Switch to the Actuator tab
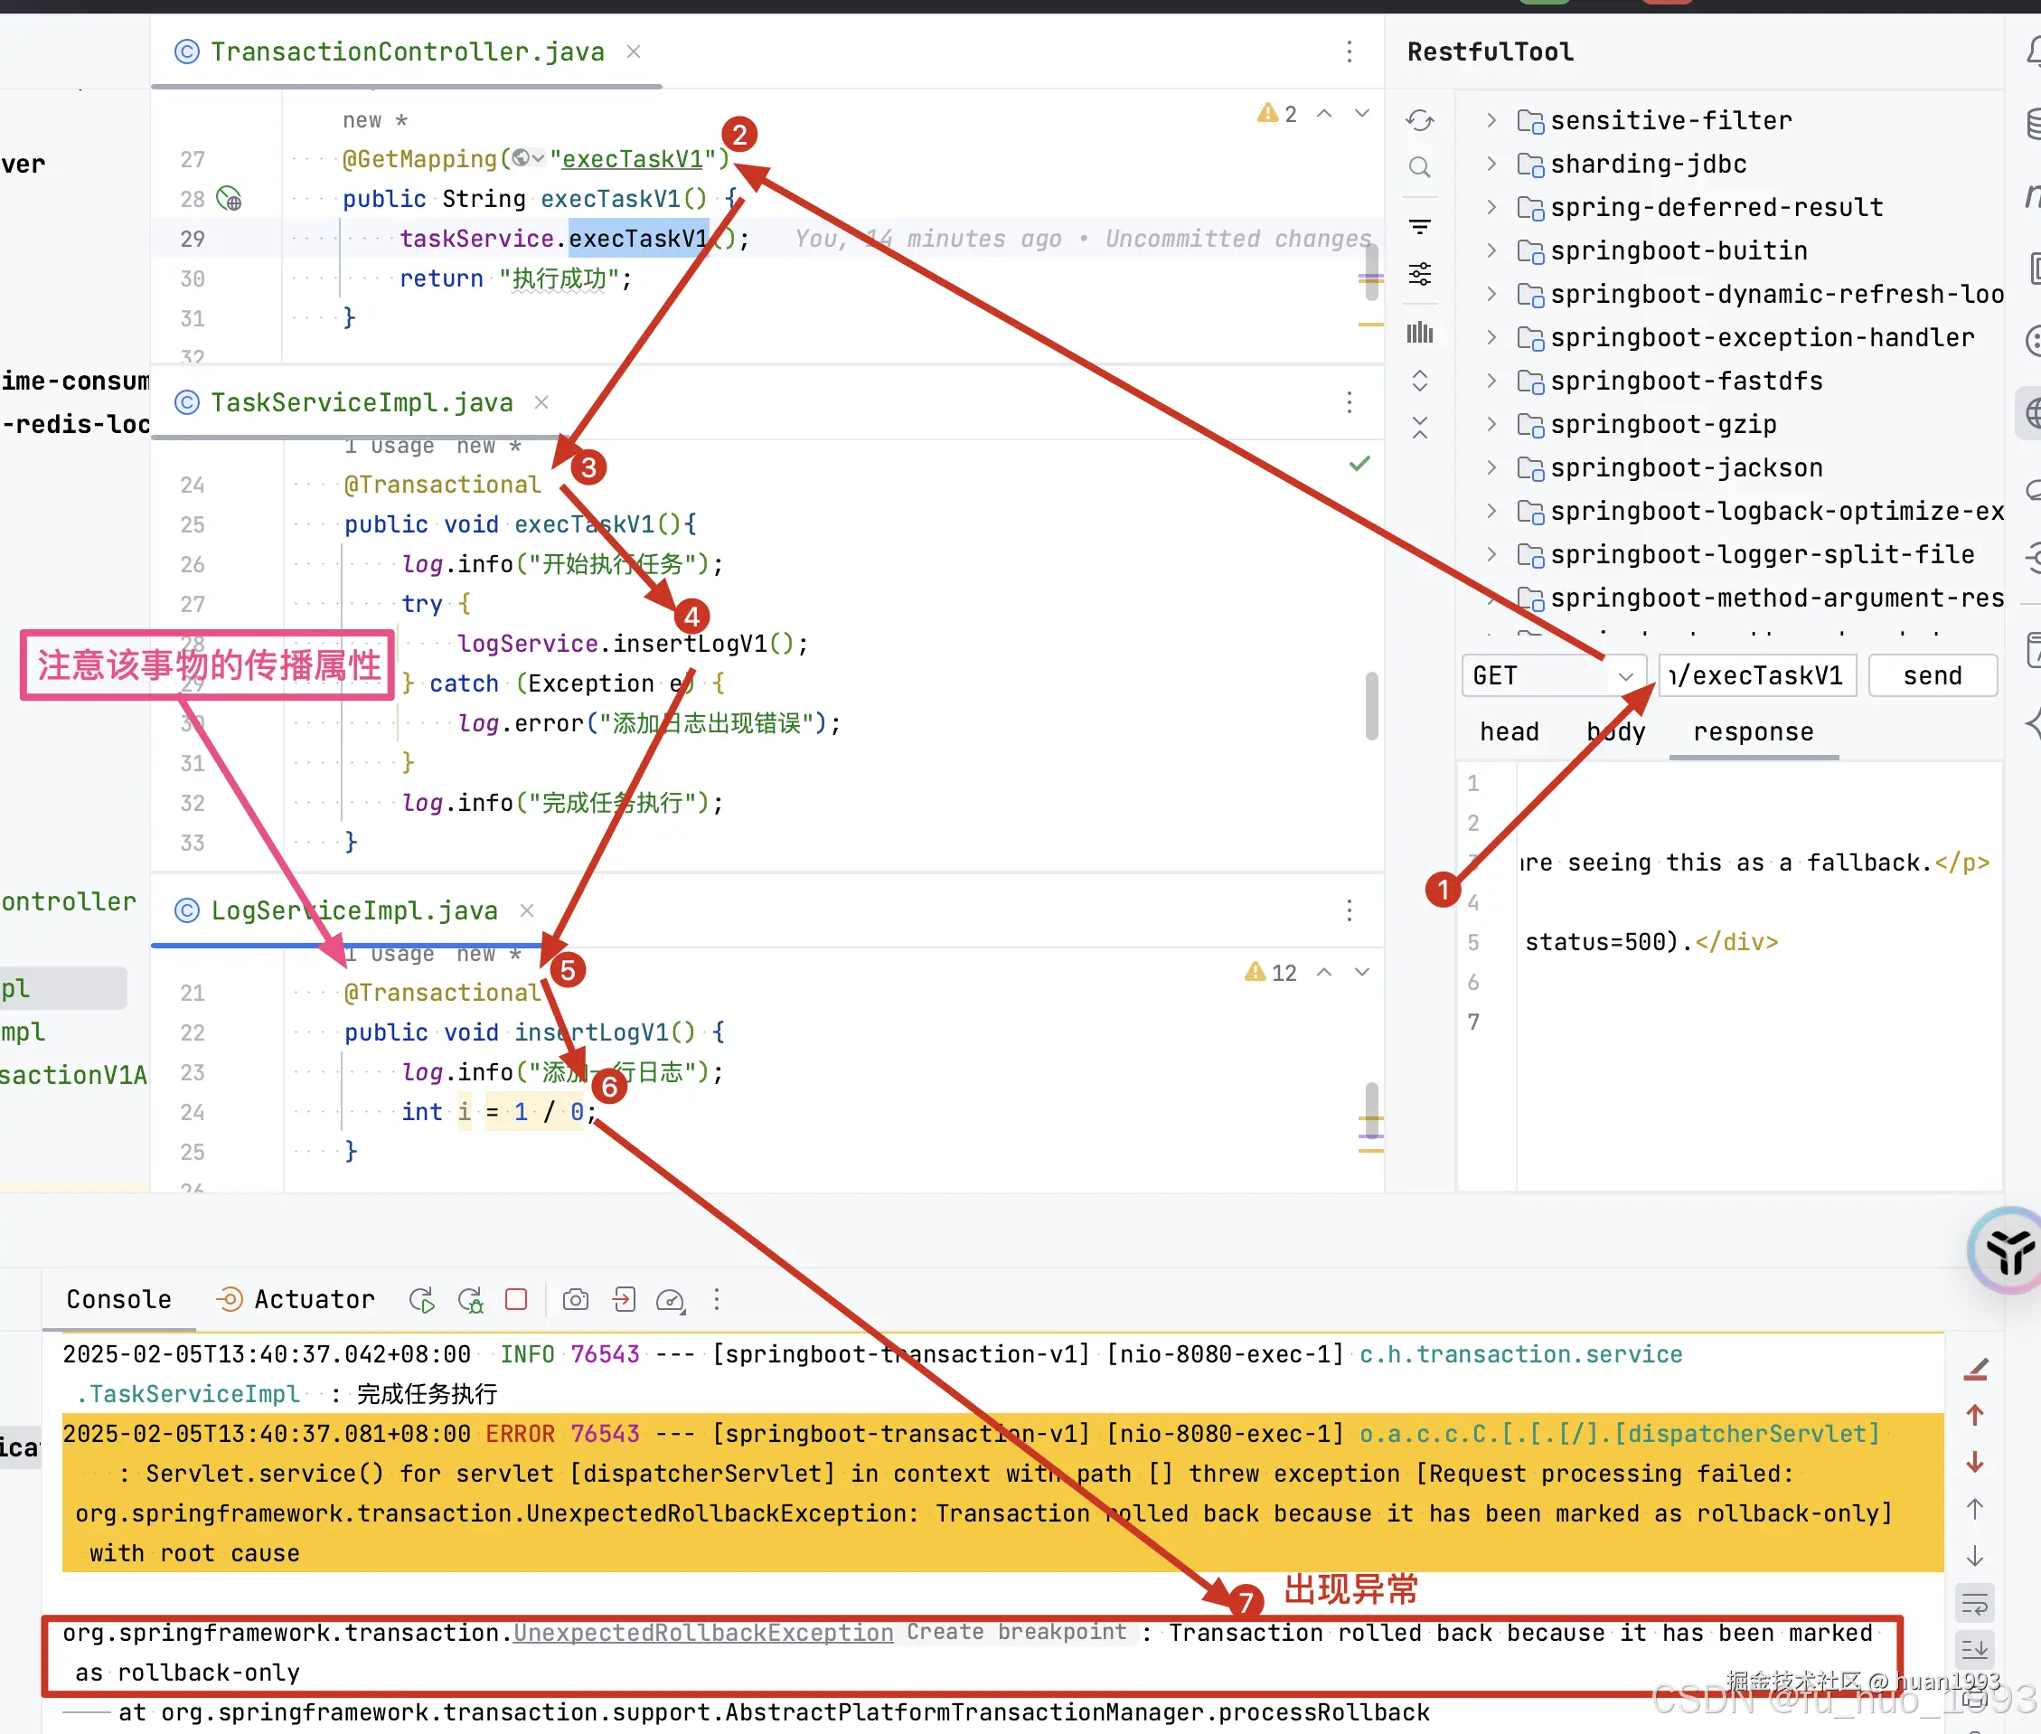This screenshot has width=2041, height=1734. (x=296, y=1299)
